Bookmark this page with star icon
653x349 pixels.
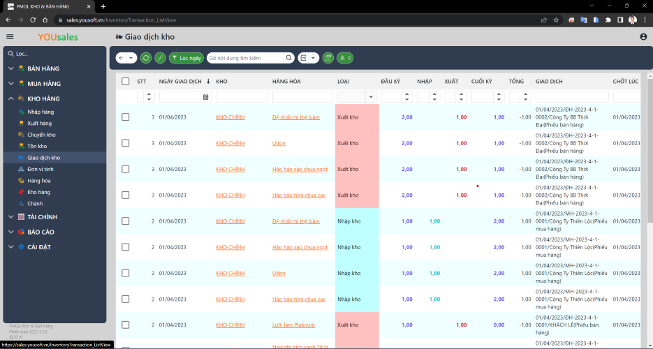(x=556, y=20)
